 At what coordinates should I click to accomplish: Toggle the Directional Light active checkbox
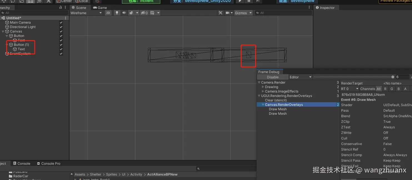(x=61, y=27)
